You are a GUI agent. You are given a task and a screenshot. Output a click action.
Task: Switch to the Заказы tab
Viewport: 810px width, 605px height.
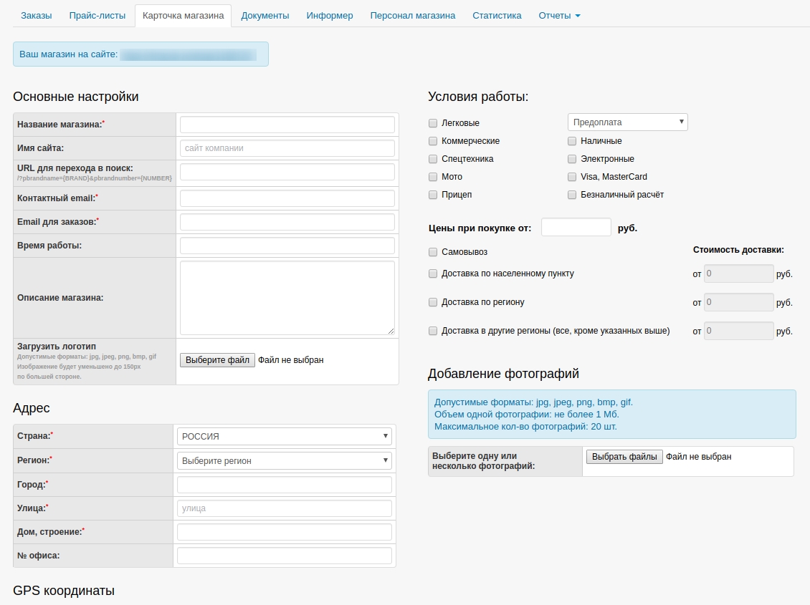(x=36, y=16)
